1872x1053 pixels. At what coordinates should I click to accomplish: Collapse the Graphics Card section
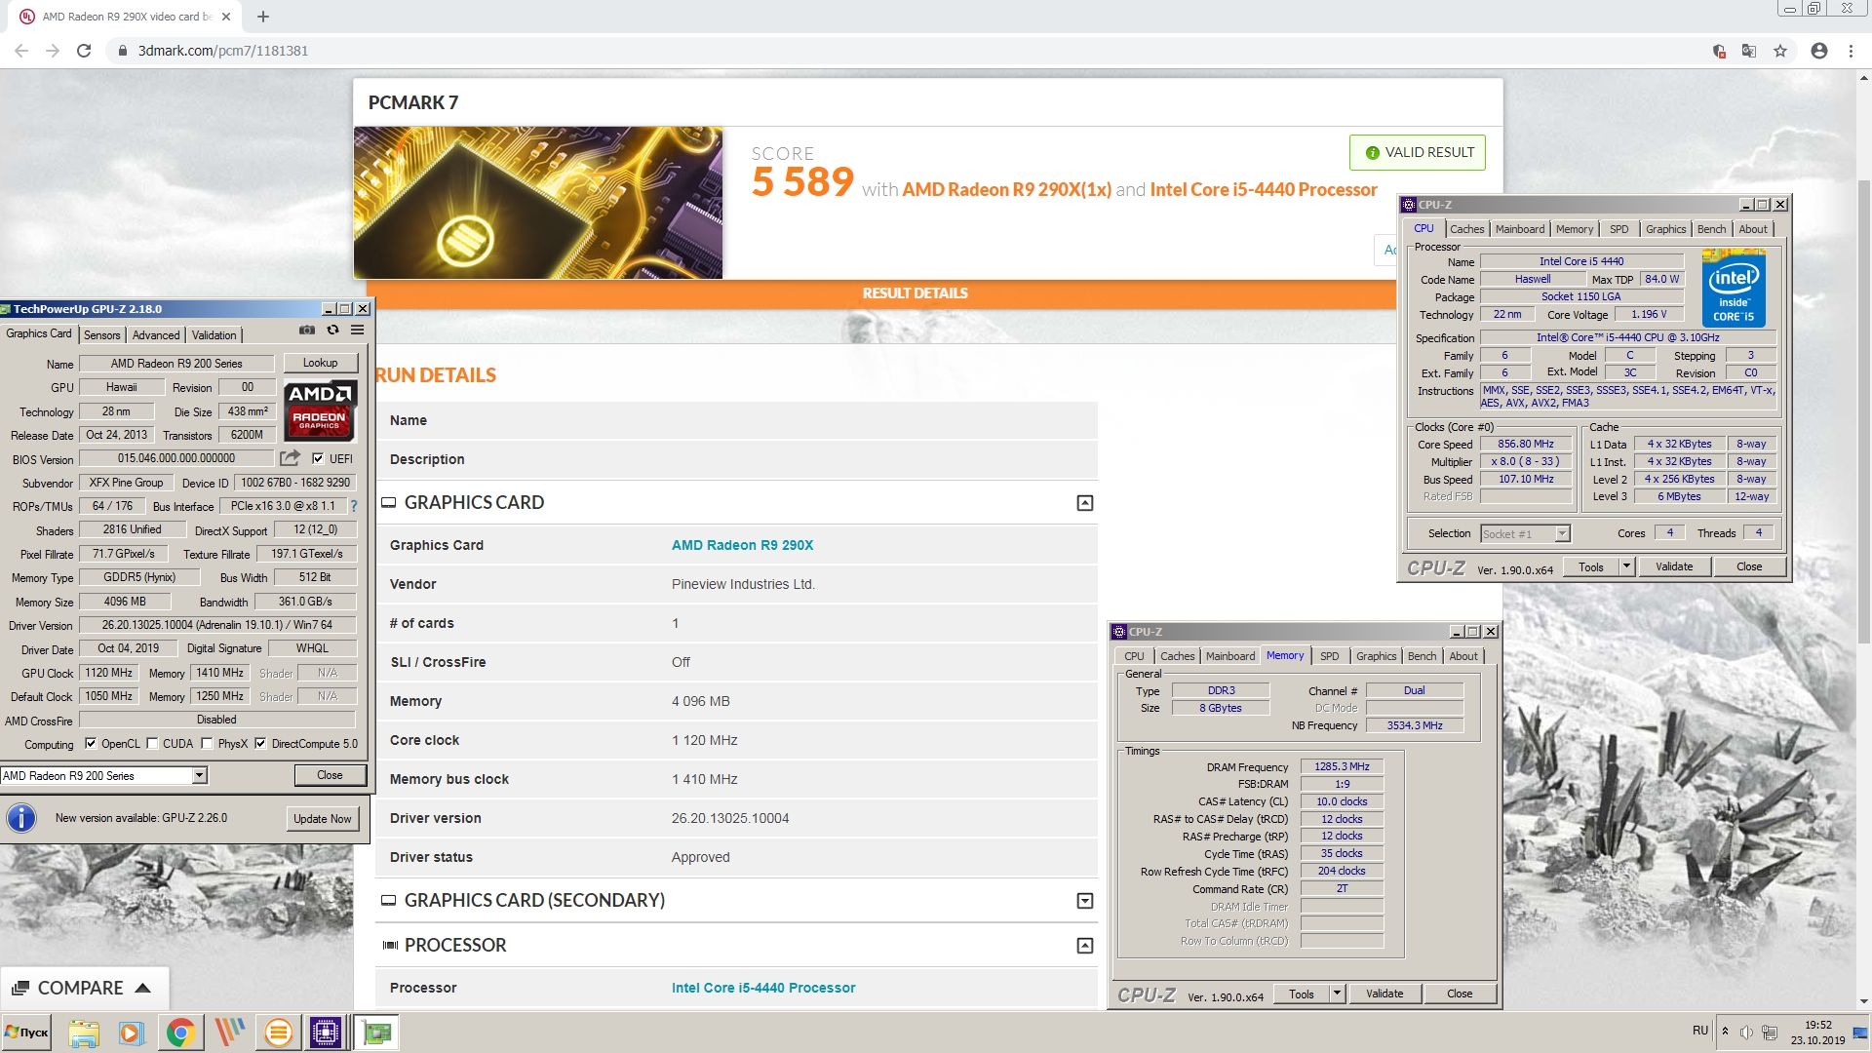click(1085, 503)
